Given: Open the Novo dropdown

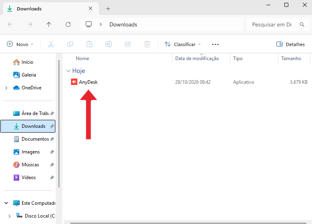Looking at the screenshot, I should (20, 44).
